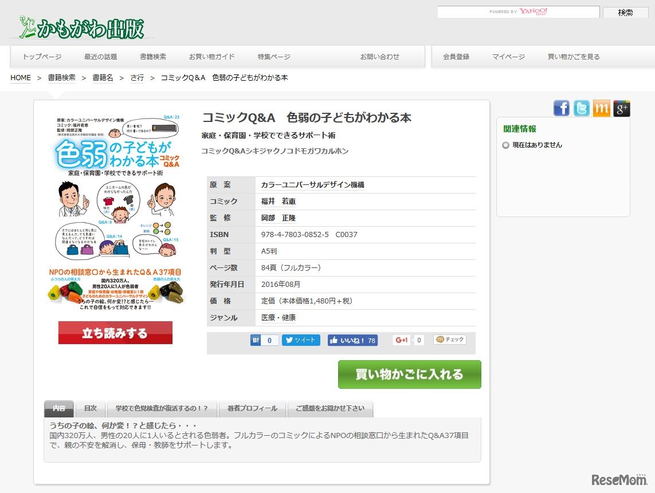655x493 pixels.
Task: Open the 学校で色覚検査が復活するの！？ tab
Action: point(162,408)
